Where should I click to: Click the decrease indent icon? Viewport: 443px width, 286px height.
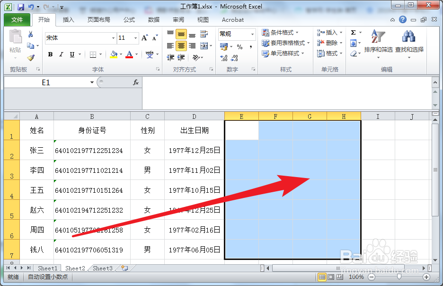170,58
